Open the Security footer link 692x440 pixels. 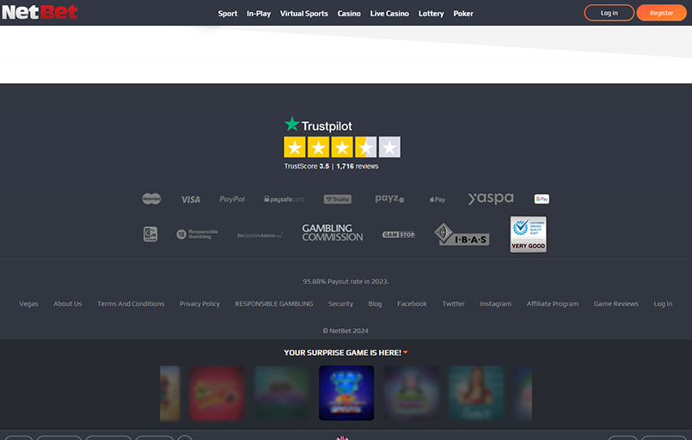(x=340, y=303)
